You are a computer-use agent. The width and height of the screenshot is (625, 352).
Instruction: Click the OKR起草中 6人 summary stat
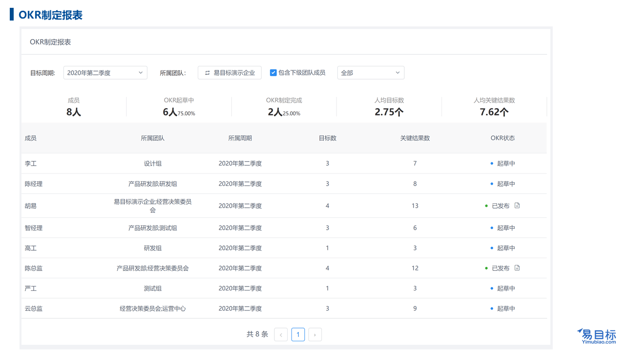tap(179, 107)
